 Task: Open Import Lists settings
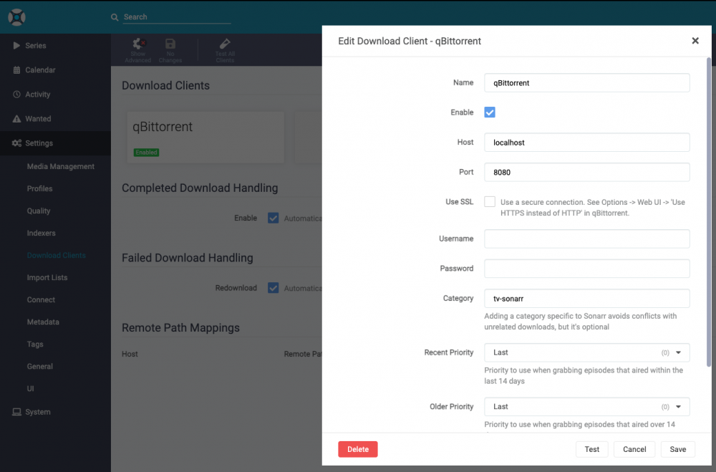[47, 277]
